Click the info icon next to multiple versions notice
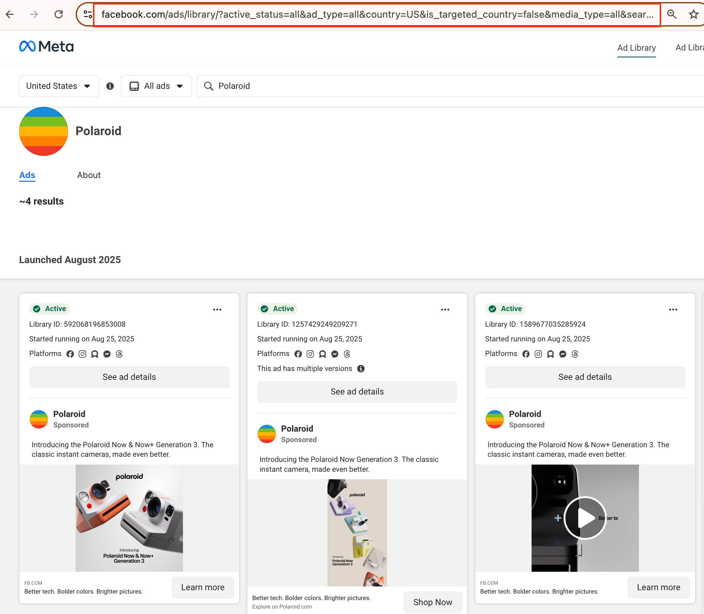 (x=361, y=368)
